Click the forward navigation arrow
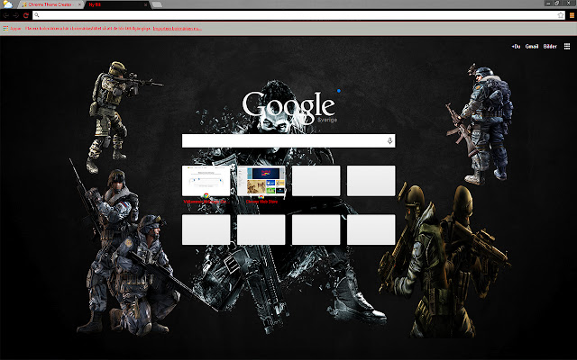This screenshot has height=360, width=577. click(16, 15)
